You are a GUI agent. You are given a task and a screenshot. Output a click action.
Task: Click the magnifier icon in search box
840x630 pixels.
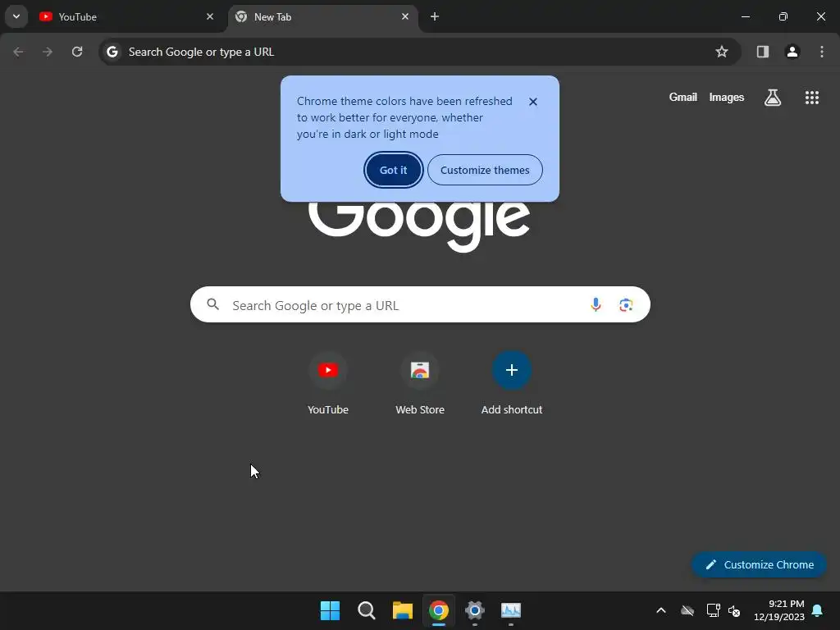point(212,305)
